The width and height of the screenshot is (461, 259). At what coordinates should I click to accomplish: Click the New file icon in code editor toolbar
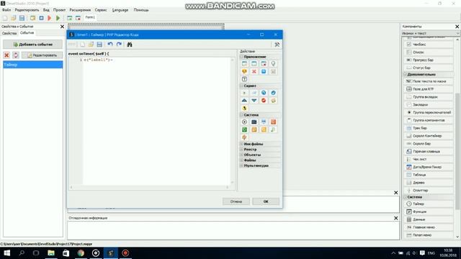83,45
